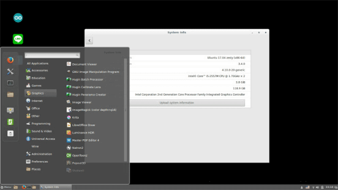Select Wine category
Viewport: 338px width, 190px height.
point(35,147)
